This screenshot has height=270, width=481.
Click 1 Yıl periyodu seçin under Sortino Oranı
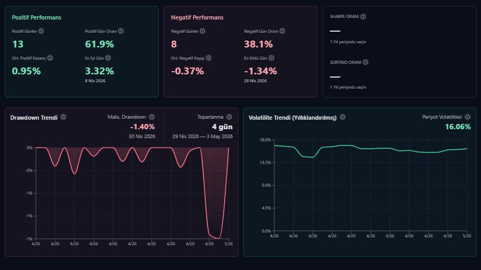point(348,87)
